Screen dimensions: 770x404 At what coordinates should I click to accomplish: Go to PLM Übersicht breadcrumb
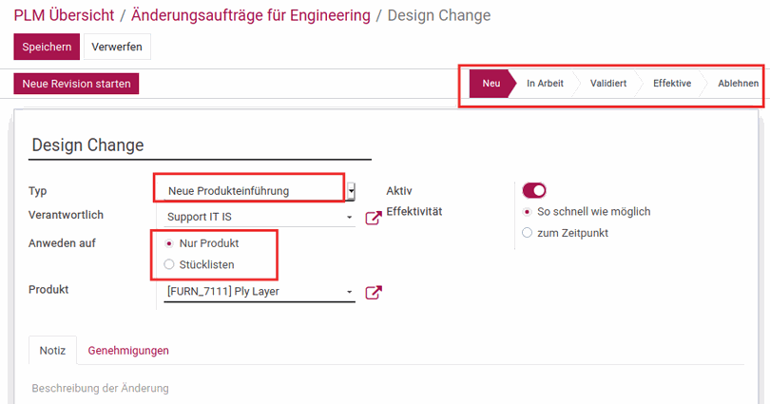(64, 15)
